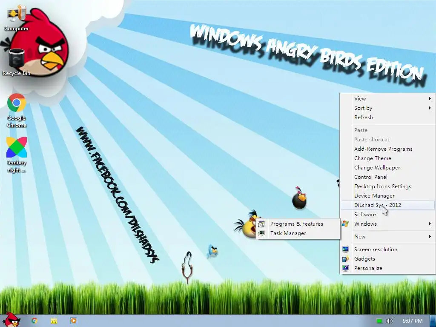Open the folder explorer taskbar icon

pyautogui.click(x=54, y=321)
